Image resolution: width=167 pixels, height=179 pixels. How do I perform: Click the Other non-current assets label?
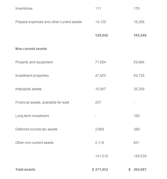[x=34, y=143]
